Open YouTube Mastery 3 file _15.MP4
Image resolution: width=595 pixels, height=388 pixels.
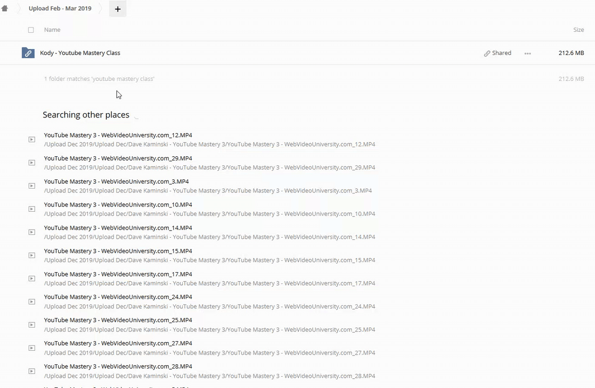tap(118, 251)
